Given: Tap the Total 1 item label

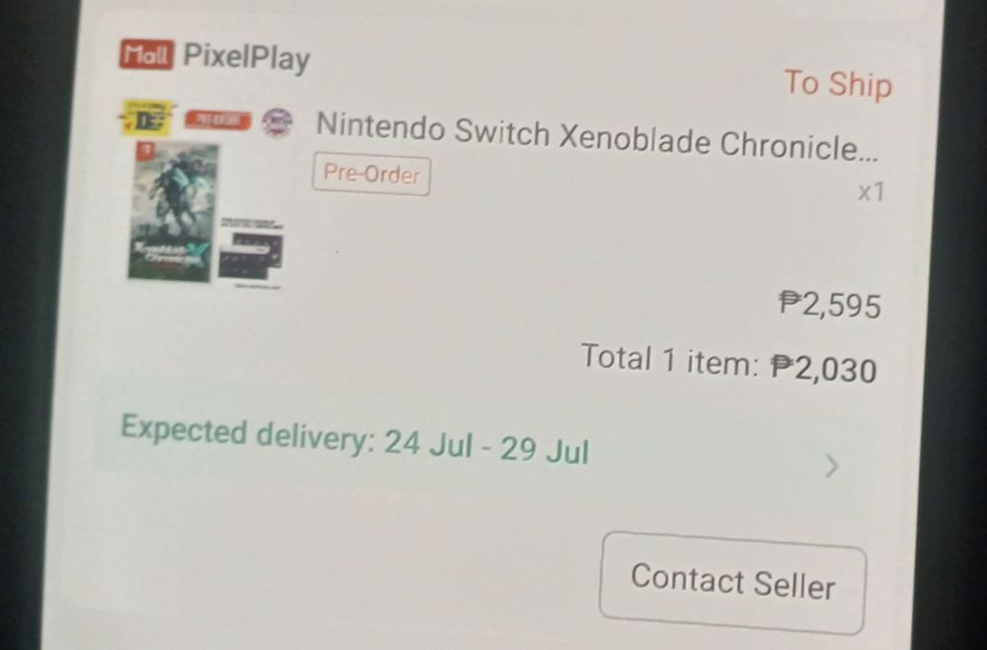Looking at the screenshot, I should tap(670, 359).
